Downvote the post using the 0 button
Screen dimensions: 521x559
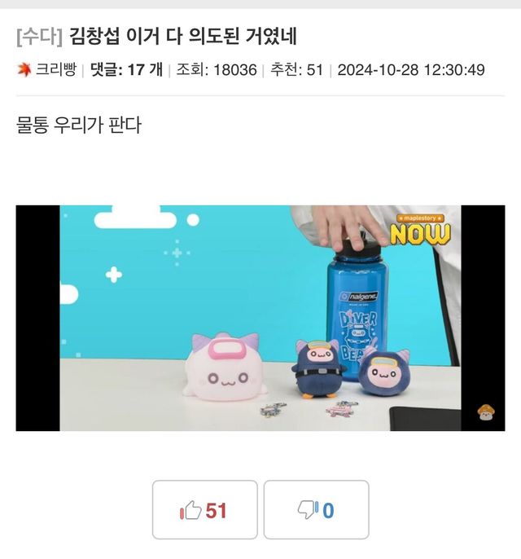pyautogui.click(x=316, y=510)
